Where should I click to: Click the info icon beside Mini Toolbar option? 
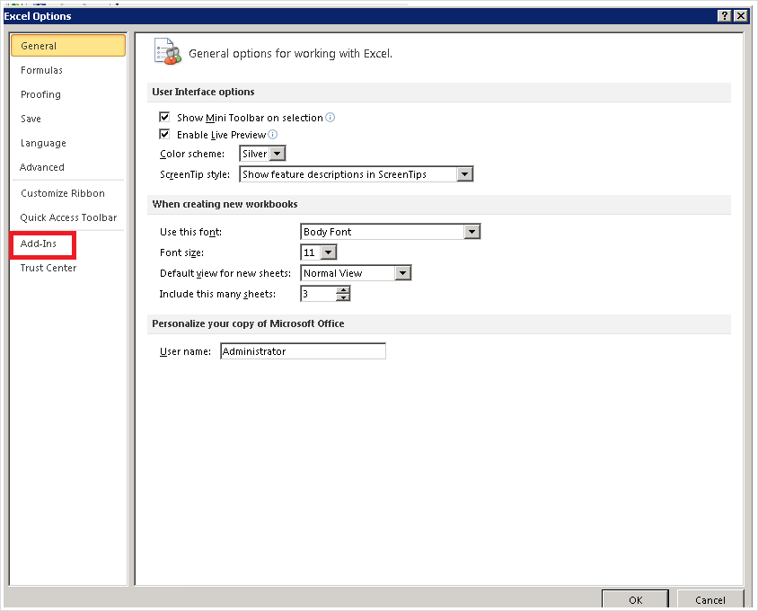click(331, 118)
